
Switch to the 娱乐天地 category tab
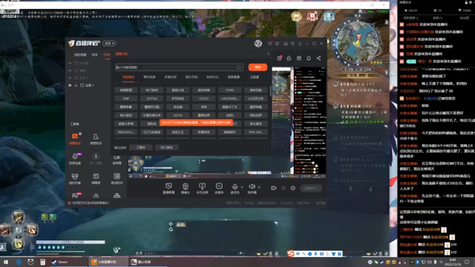pyautogui.click(x=191, y=77)
